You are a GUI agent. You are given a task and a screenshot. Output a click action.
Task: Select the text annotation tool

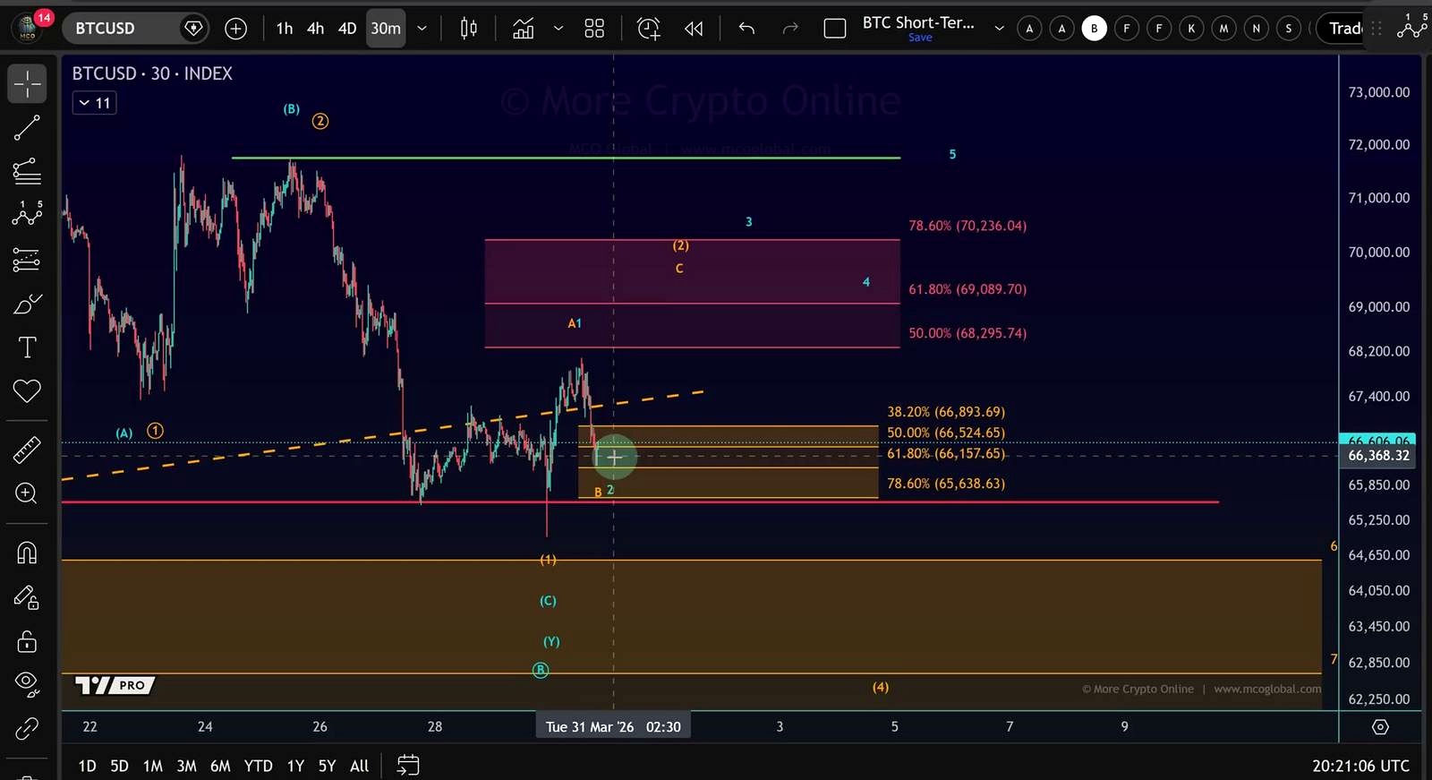point(27,347)
